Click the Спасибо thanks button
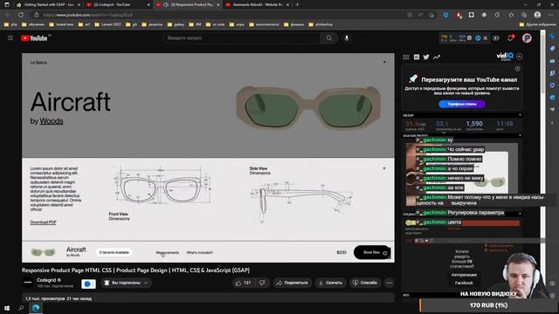Viewport: 559px width, 314px height. click(x=365, y=283)
